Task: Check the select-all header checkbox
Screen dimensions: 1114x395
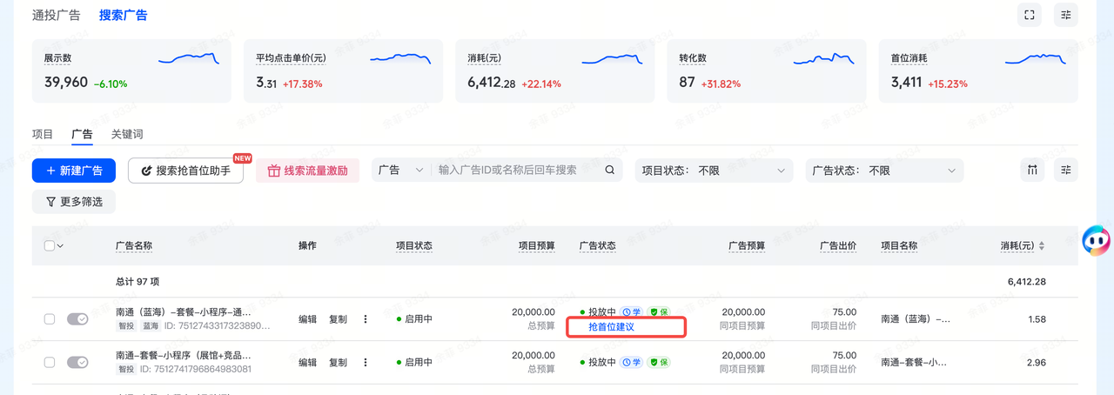Action: 49,245
